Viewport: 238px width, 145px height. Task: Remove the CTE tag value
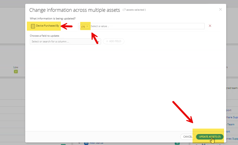[x=87, y=26]
